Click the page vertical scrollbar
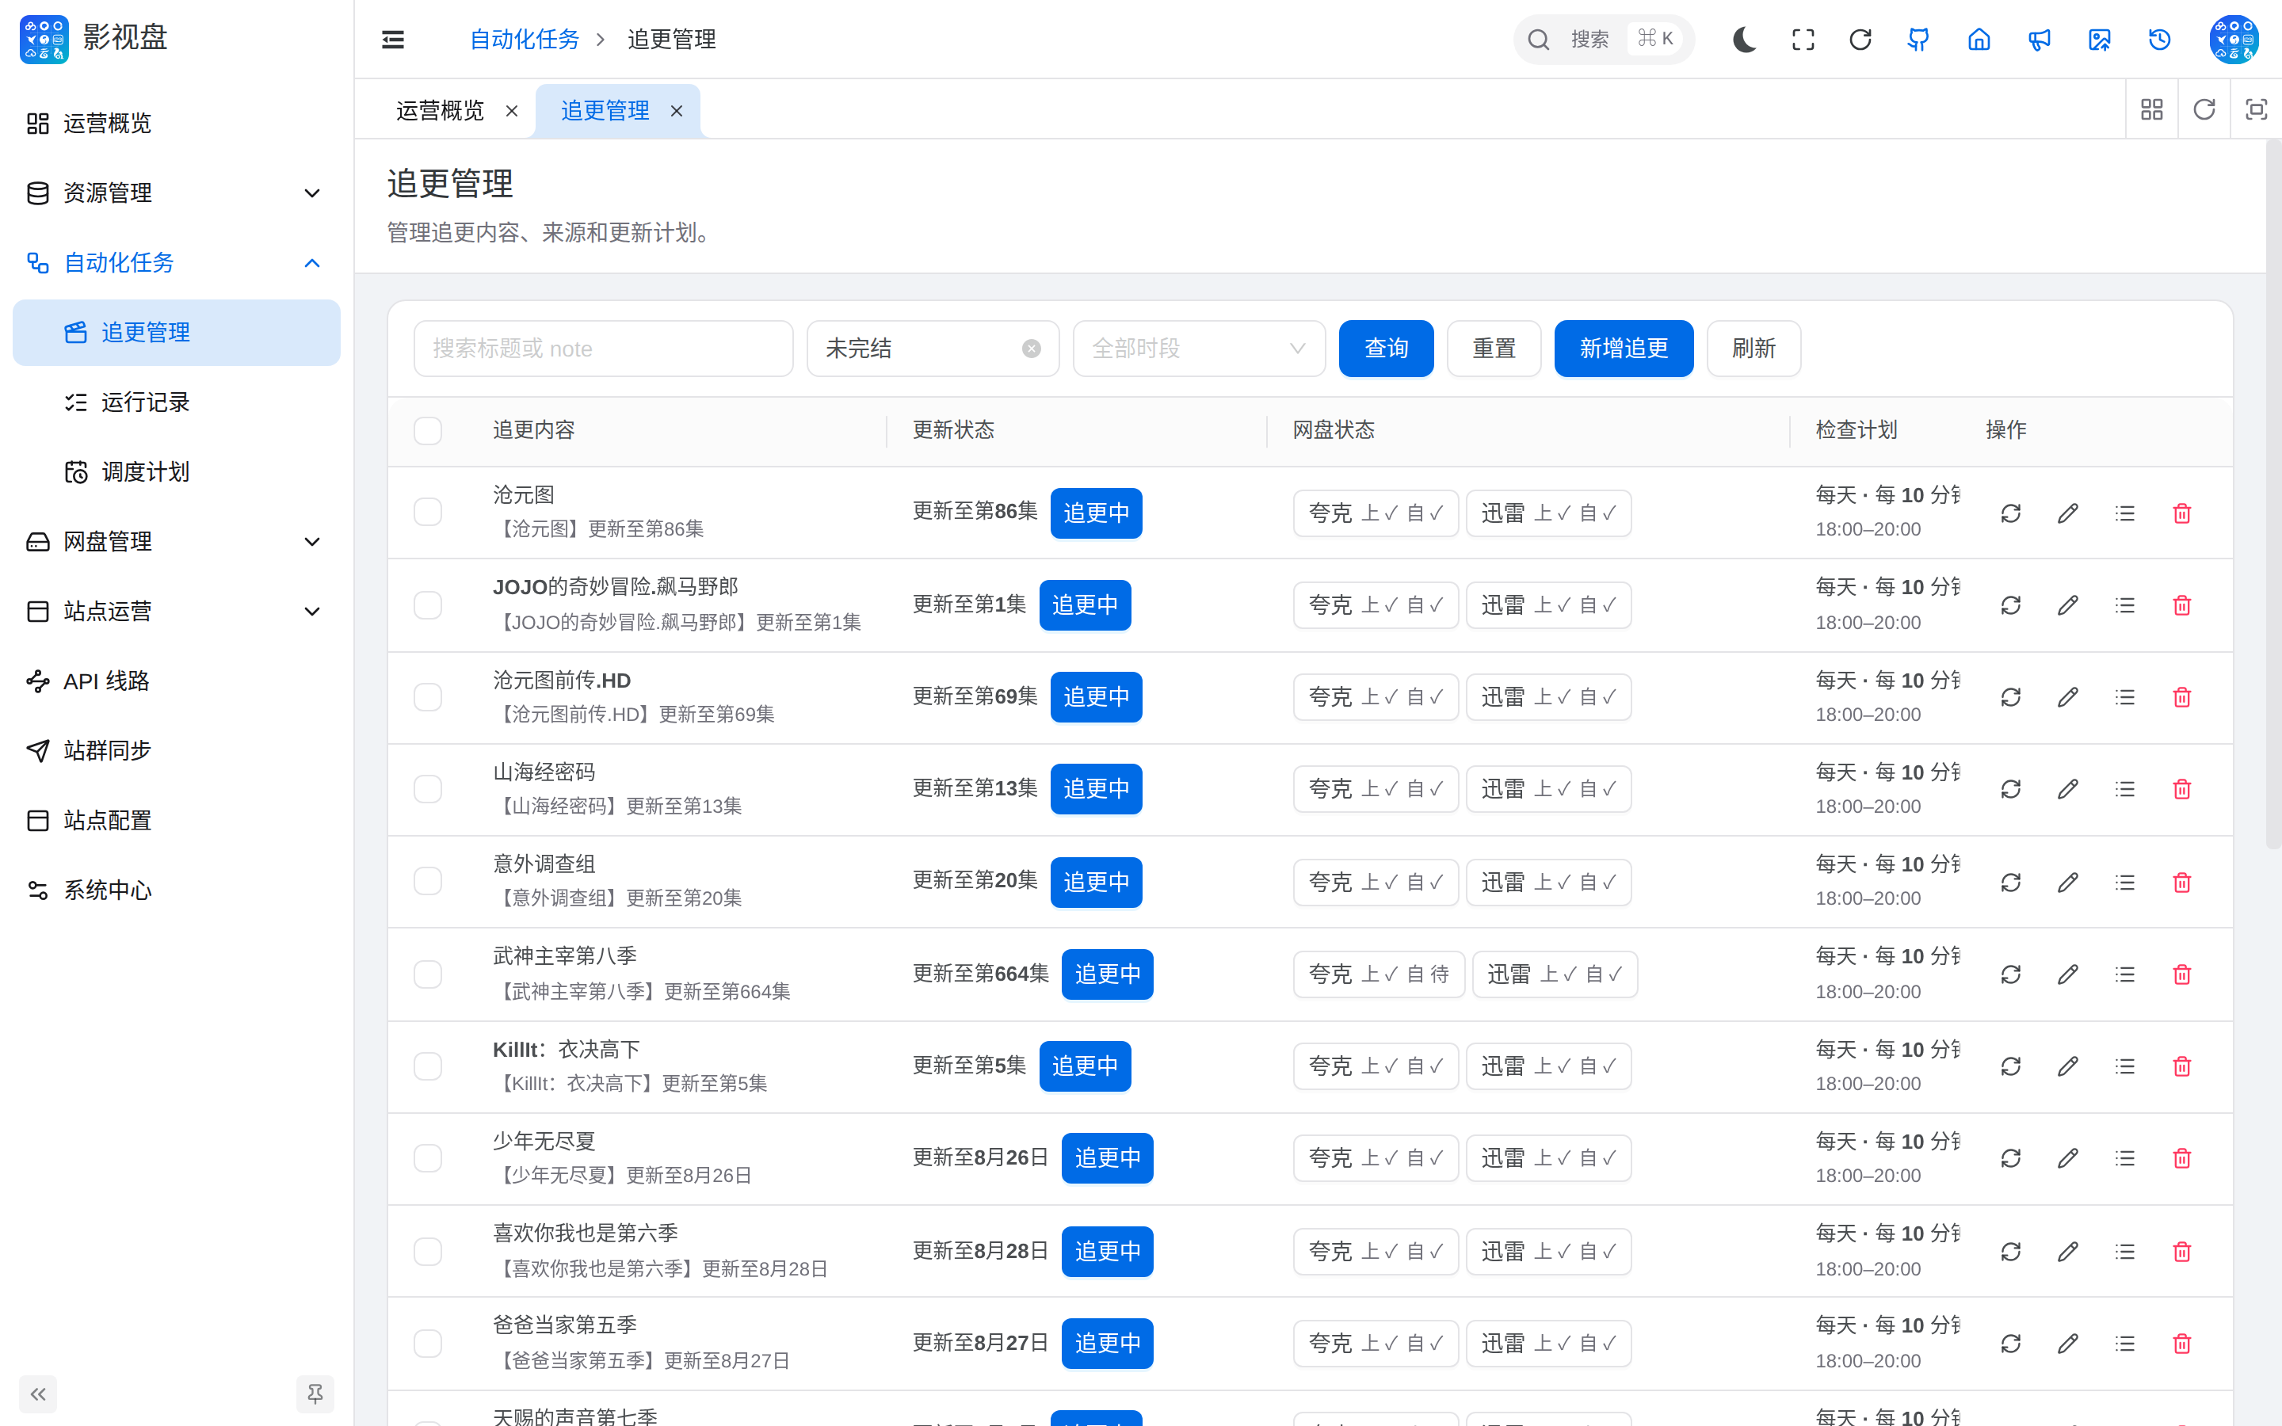Screen dimensions: 2282x1426 click(2273, 494)
